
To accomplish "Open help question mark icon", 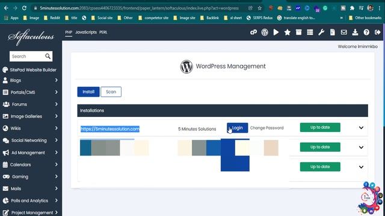I will click(366, 32).
